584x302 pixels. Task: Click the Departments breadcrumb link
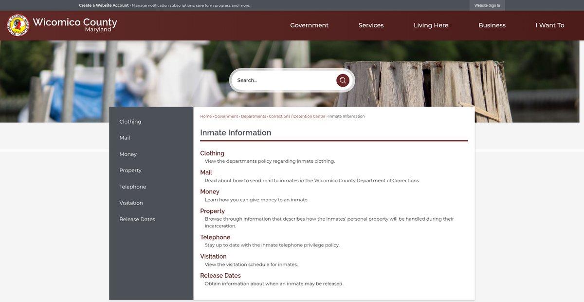pos(254,116)
